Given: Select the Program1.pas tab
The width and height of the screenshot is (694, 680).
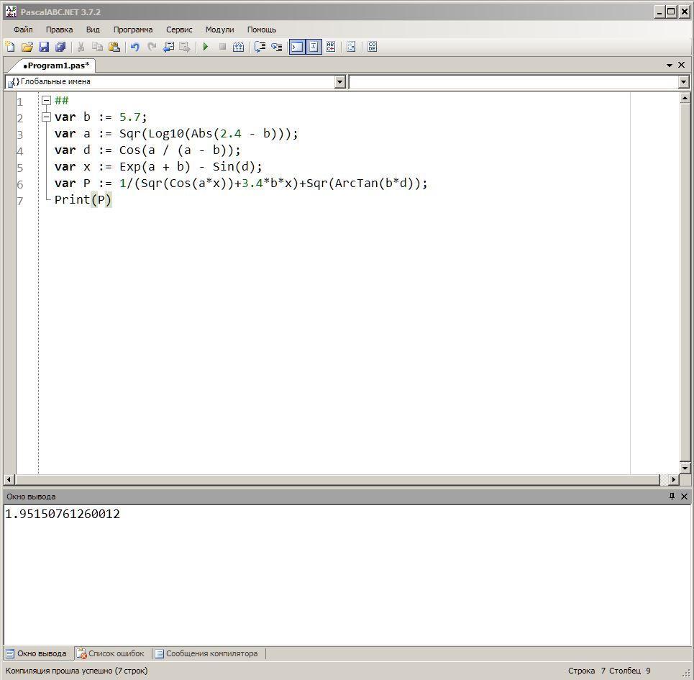Looking at the screenshot, I should (56, 65).
